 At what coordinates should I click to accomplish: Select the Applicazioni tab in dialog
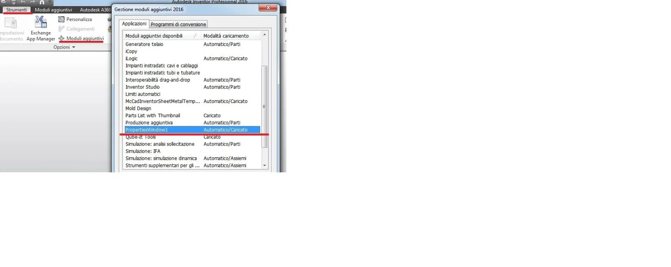point(134,24)
